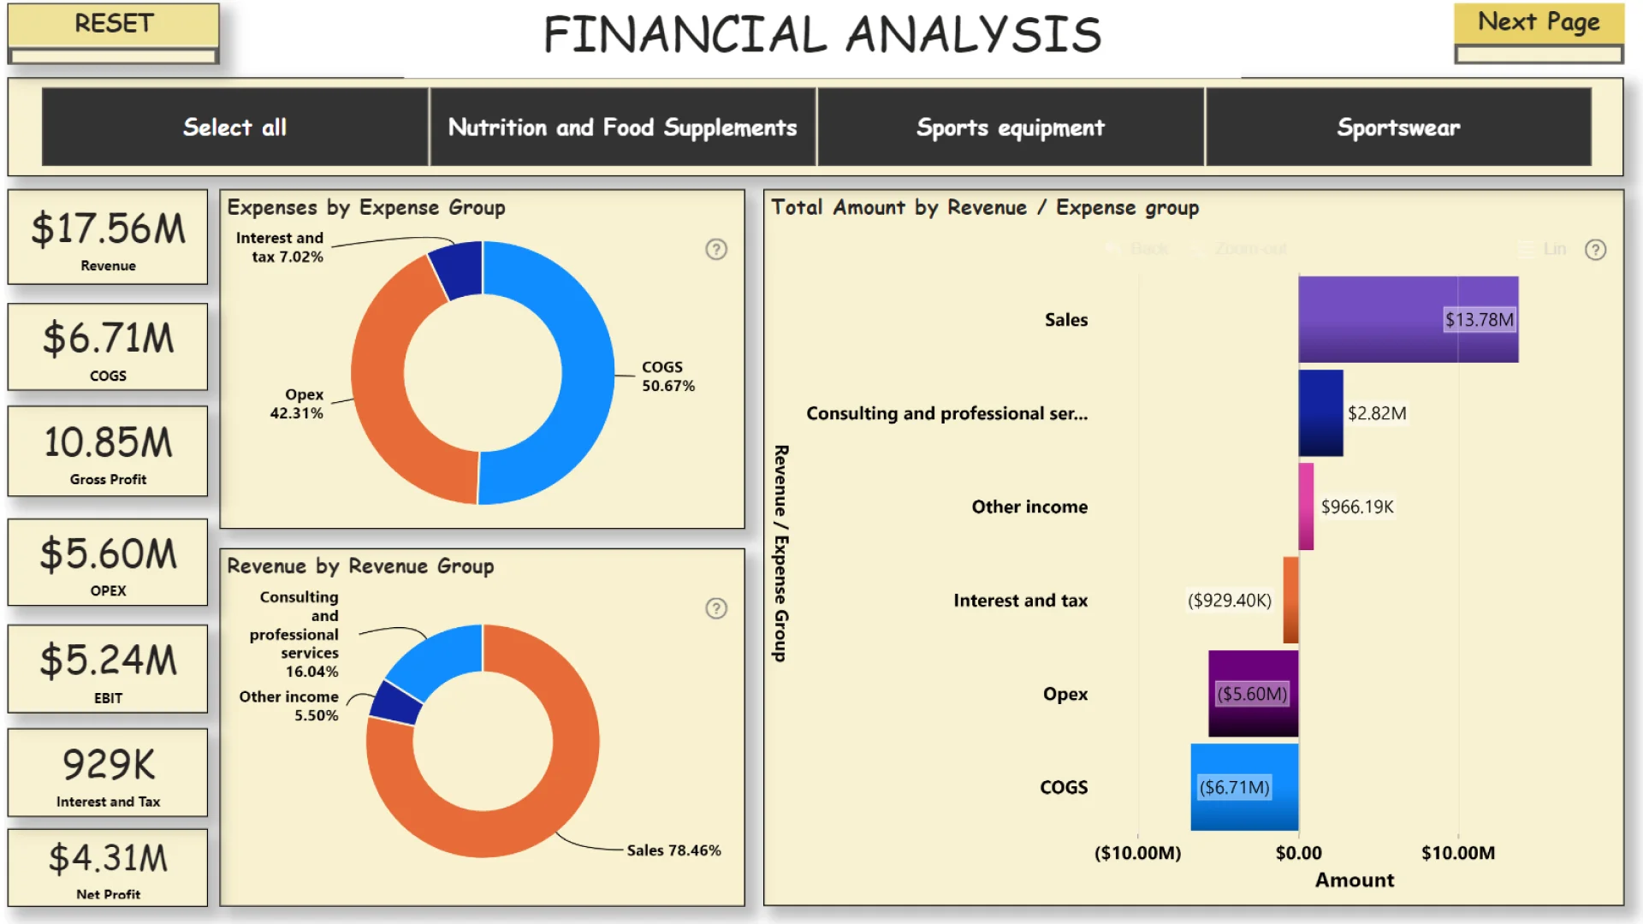Click the 'Opex 42.31%' donut label

point(297,403)
